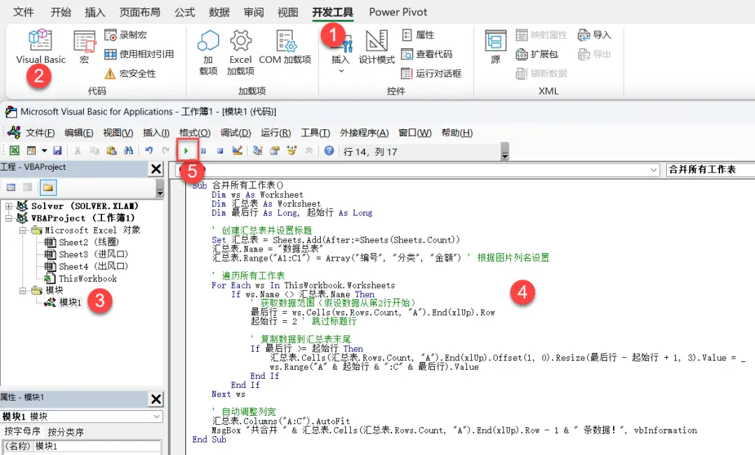Open control 属性 in ribbon
The width and height of the screenshot is (755, 455).
click(x=418, y=35)
